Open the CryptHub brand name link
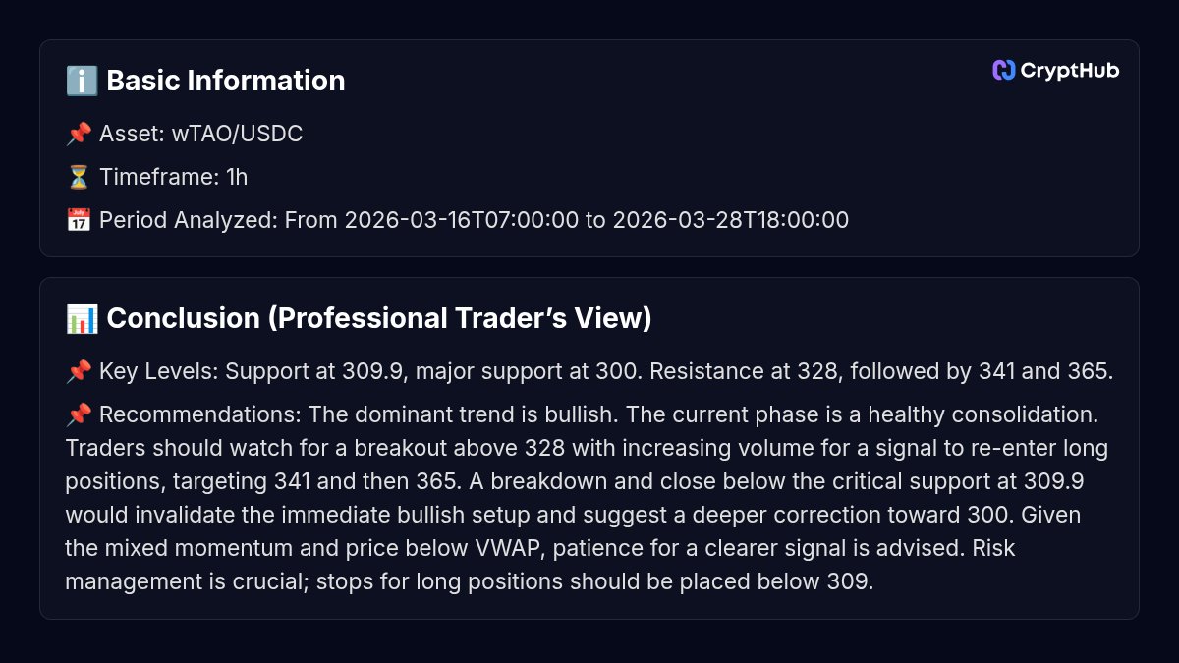The width and height of the screenshot is (1179, 663). pos(1070,70)
